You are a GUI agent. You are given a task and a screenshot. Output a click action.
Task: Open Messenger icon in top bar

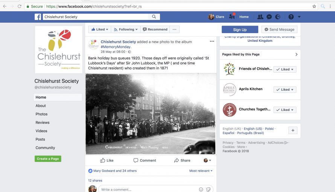click(269, 17)
